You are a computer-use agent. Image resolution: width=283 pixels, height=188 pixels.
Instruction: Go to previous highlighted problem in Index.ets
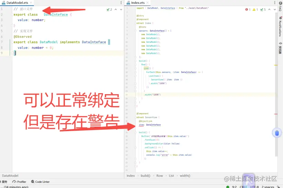coord(269,10)
